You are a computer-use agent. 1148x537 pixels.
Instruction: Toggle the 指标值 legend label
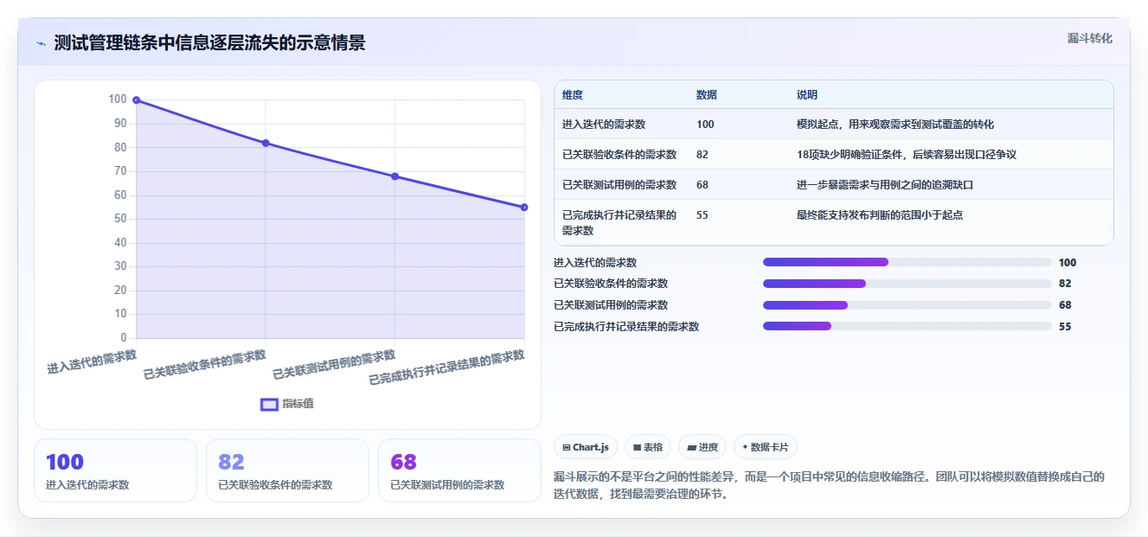(x=298, y=404)
